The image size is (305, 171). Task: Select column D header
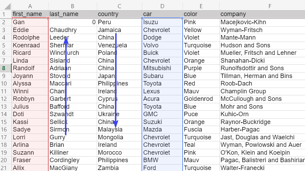click(162, 6)
